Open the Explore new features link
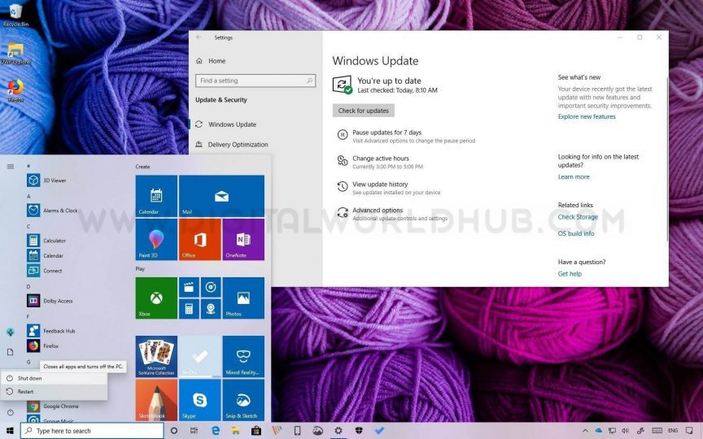703x439 pixels. pyautogui.click(x=587, y=117)
